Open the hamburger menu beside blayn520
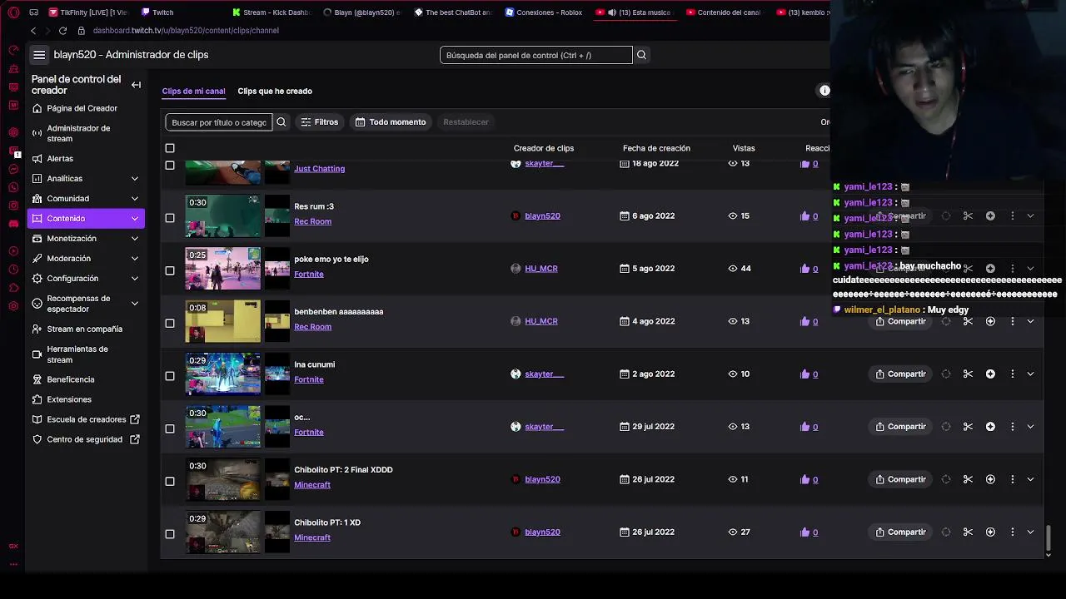 39,55
